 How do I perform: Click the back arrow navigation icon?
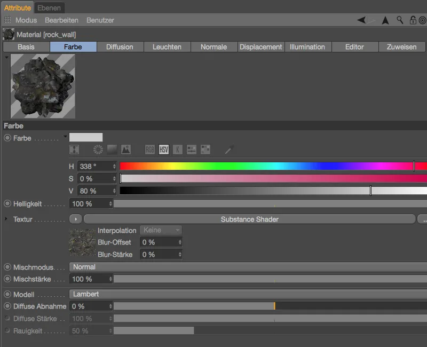tap(361, 20)
